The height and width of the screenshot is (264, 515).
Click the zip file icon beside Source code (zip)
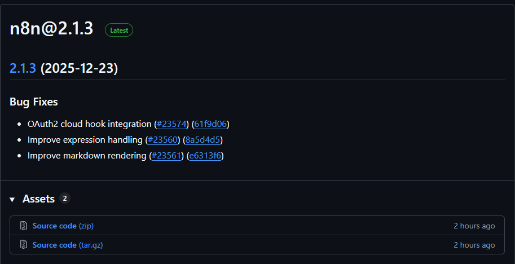coord(24,226)
